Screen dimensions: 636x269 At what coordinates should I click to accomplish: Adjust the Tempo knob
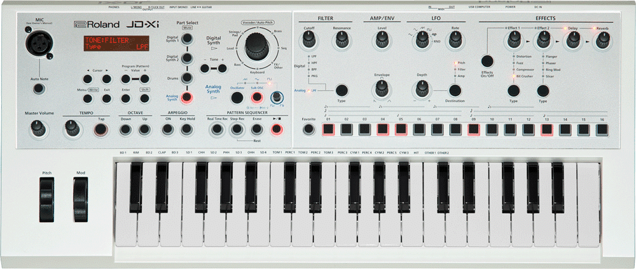[73, 129]
